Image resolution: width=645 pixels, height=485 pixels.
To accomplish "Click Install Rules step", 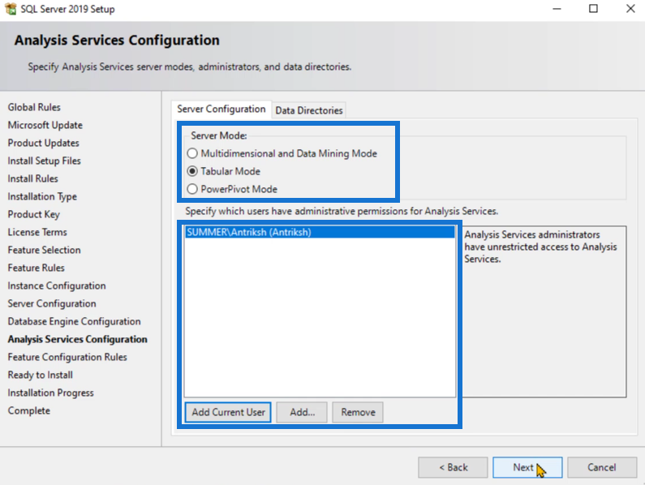I will click(x=33, y=178).
